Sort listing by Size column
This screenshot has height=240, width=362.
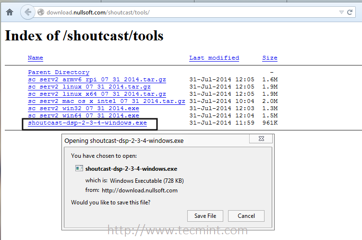270,58
